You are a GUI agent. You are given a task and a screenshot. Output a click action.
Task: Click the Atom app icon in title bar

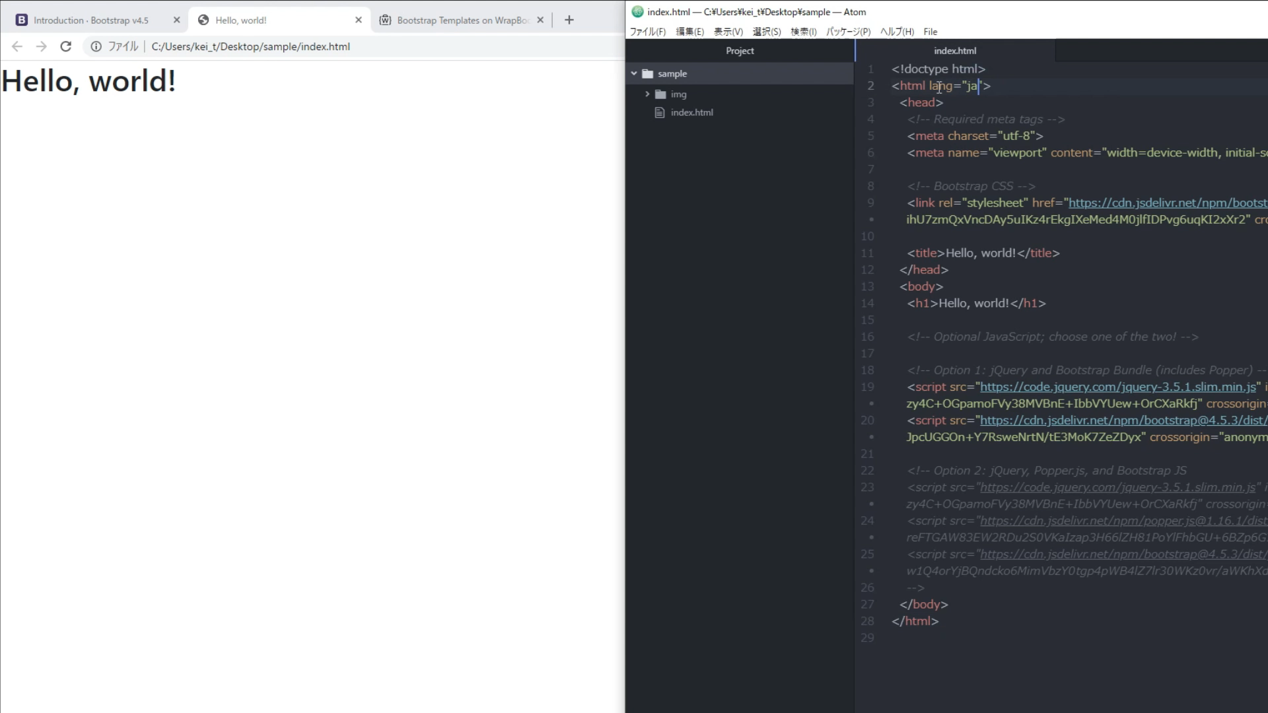(637, 11)
